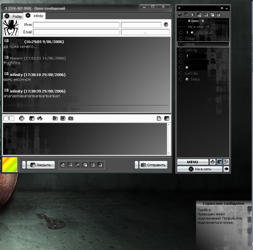Toggle visibility with the eye button
Screen dimensions: 253x250
click(226, 169)
